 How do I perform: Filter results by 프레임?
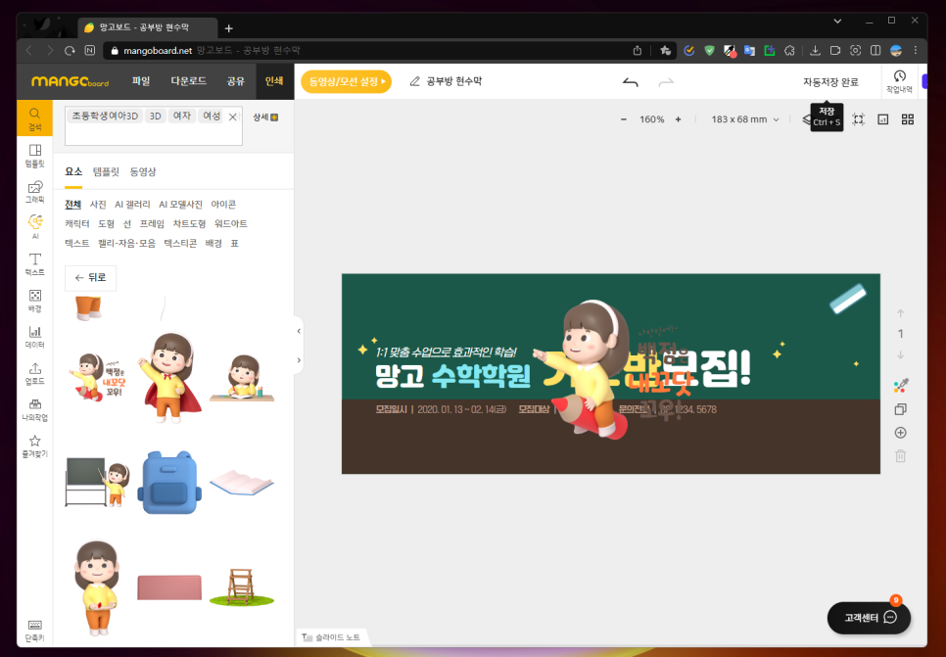click(152, 224)
